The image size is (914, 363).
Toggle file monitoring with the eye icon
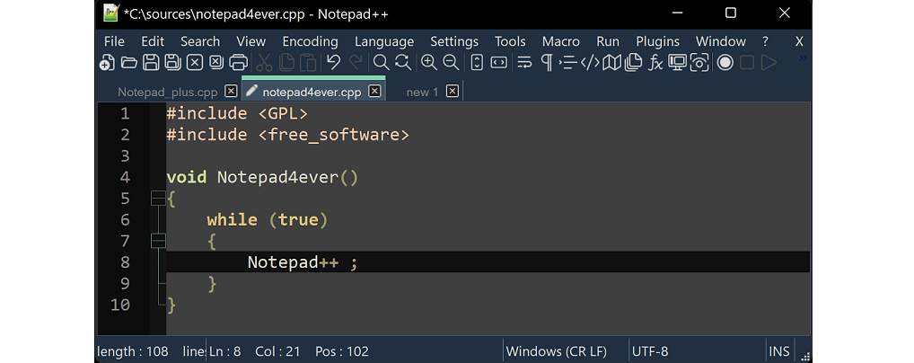point(699,62)
